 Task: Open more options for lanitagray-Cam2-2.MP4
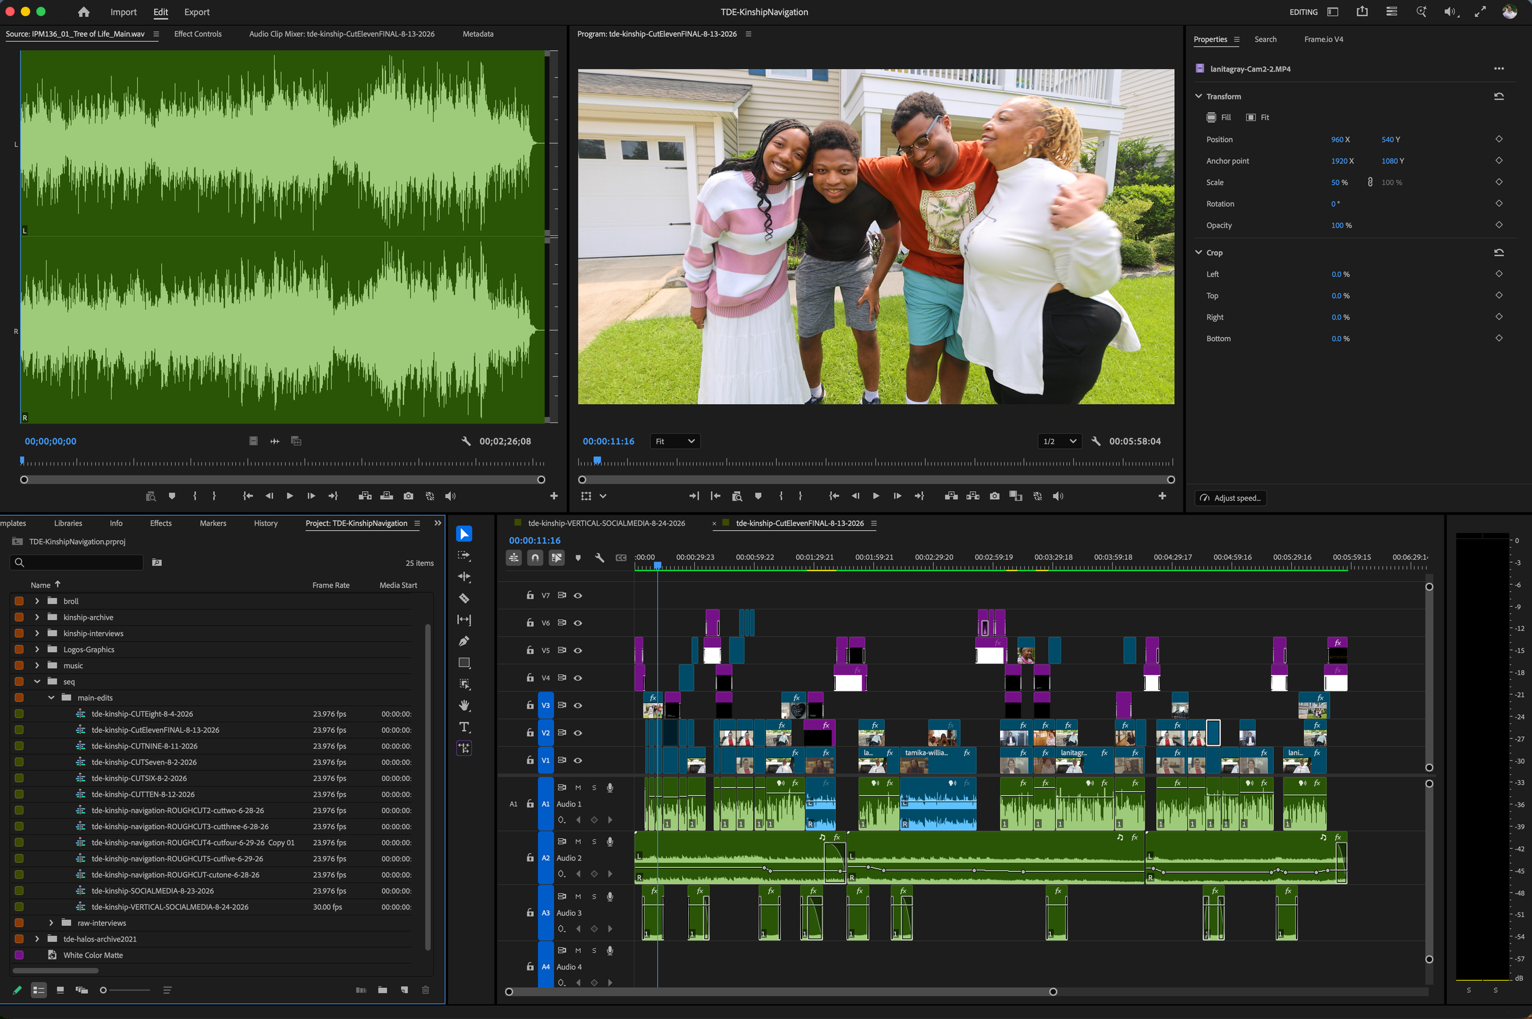1499,68
